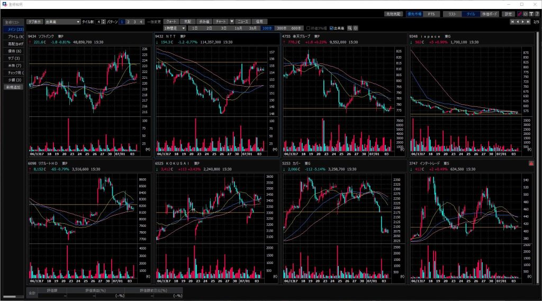Click the pink link icon at top right
542x301 pixels.
pyautogui.click(x=519, y=14)
